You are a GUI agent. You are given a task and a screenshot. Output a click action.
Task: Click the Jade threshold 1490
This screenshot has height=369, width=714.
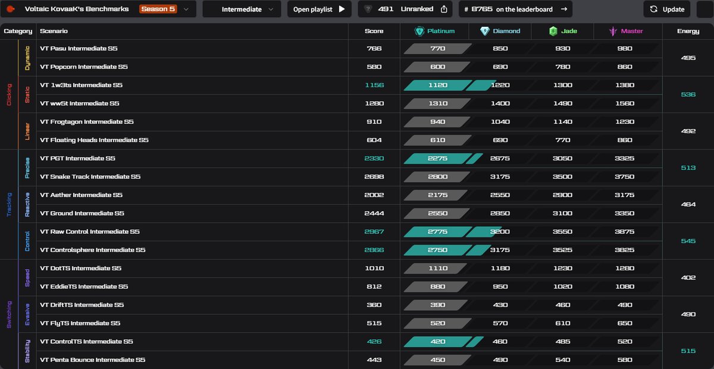(563, 104)
